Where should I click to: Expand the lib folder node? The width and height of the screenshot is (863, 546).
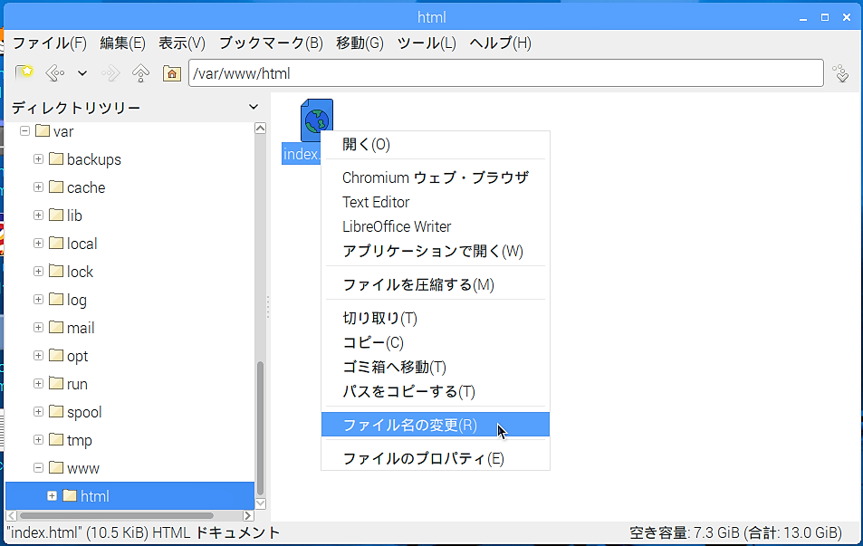[x=38, y=216]
